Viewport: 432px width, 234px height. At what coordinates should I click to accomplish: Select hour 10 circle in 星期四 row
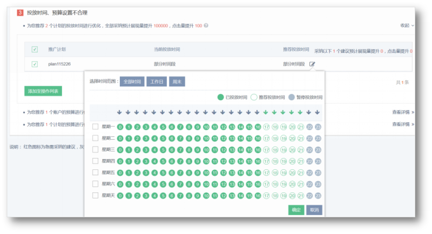(206, 161)
